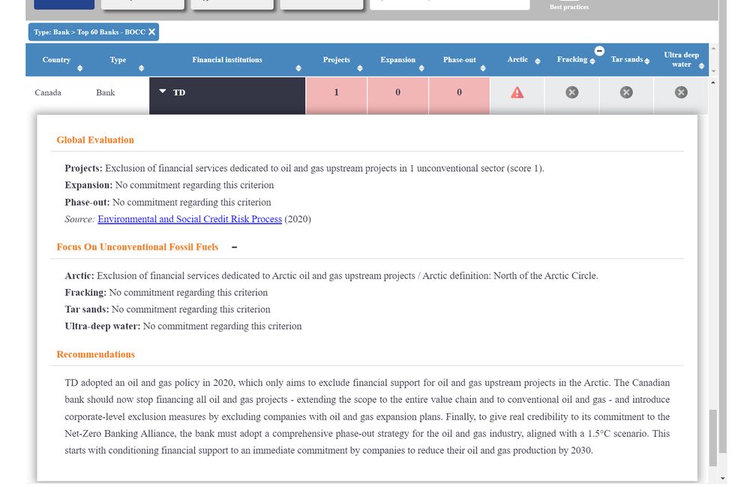Sort by Expansion score column
This screenshot has height=487, width=750.
[421, 68]
